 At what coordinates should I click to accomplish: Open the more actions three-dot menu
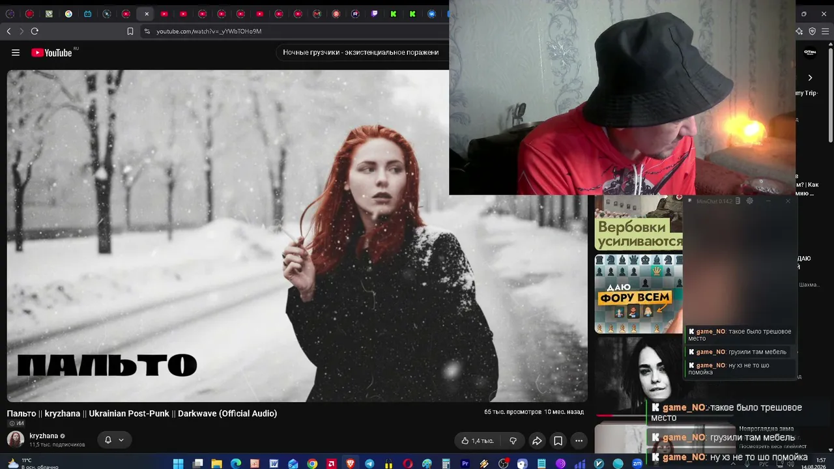[x=579, y=441]
